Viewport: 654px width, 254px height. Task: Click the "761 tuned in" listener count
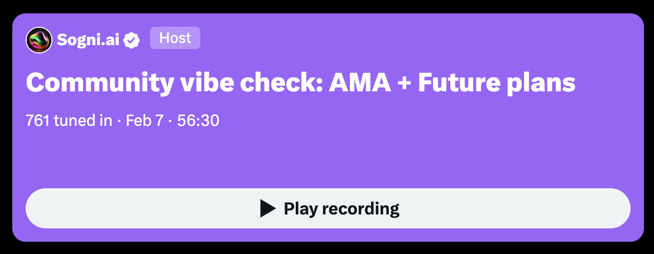(69, 120)
